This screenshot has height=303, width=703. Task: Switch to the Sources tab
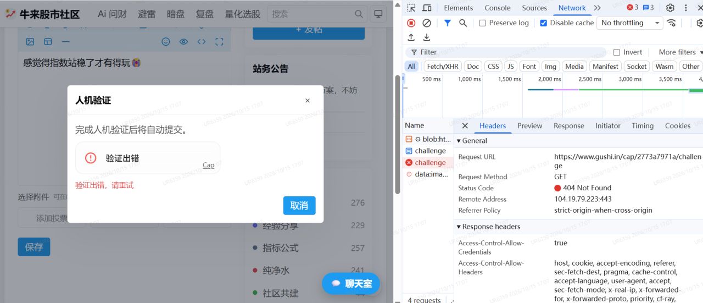534,8
